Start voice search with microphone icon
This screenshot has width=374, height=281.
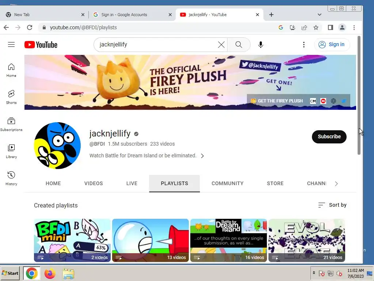click(x=261, y=45)
